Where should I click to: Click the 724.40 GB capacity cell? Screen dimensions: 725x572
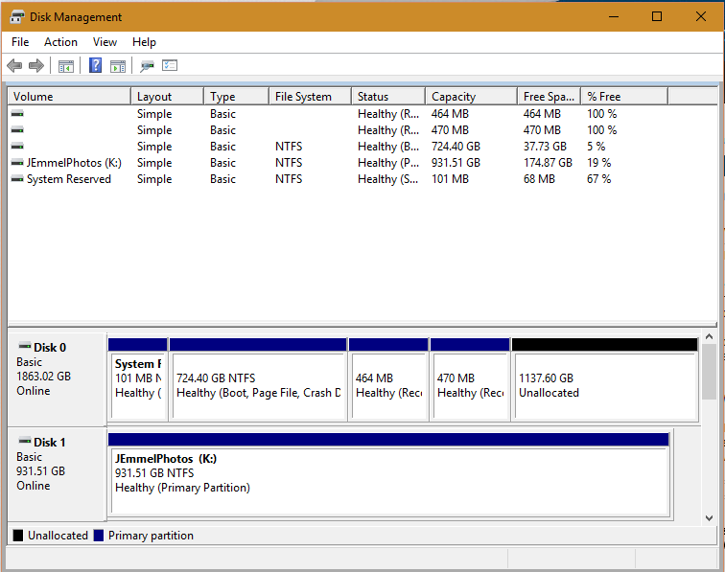(456, 147)
